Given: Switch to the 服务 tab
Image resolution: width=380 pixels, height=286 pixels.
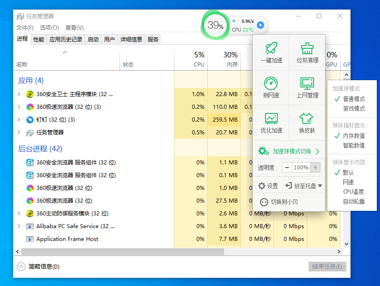Looking at the screenshot, I should pyautogui.click(x=153, y=39).
